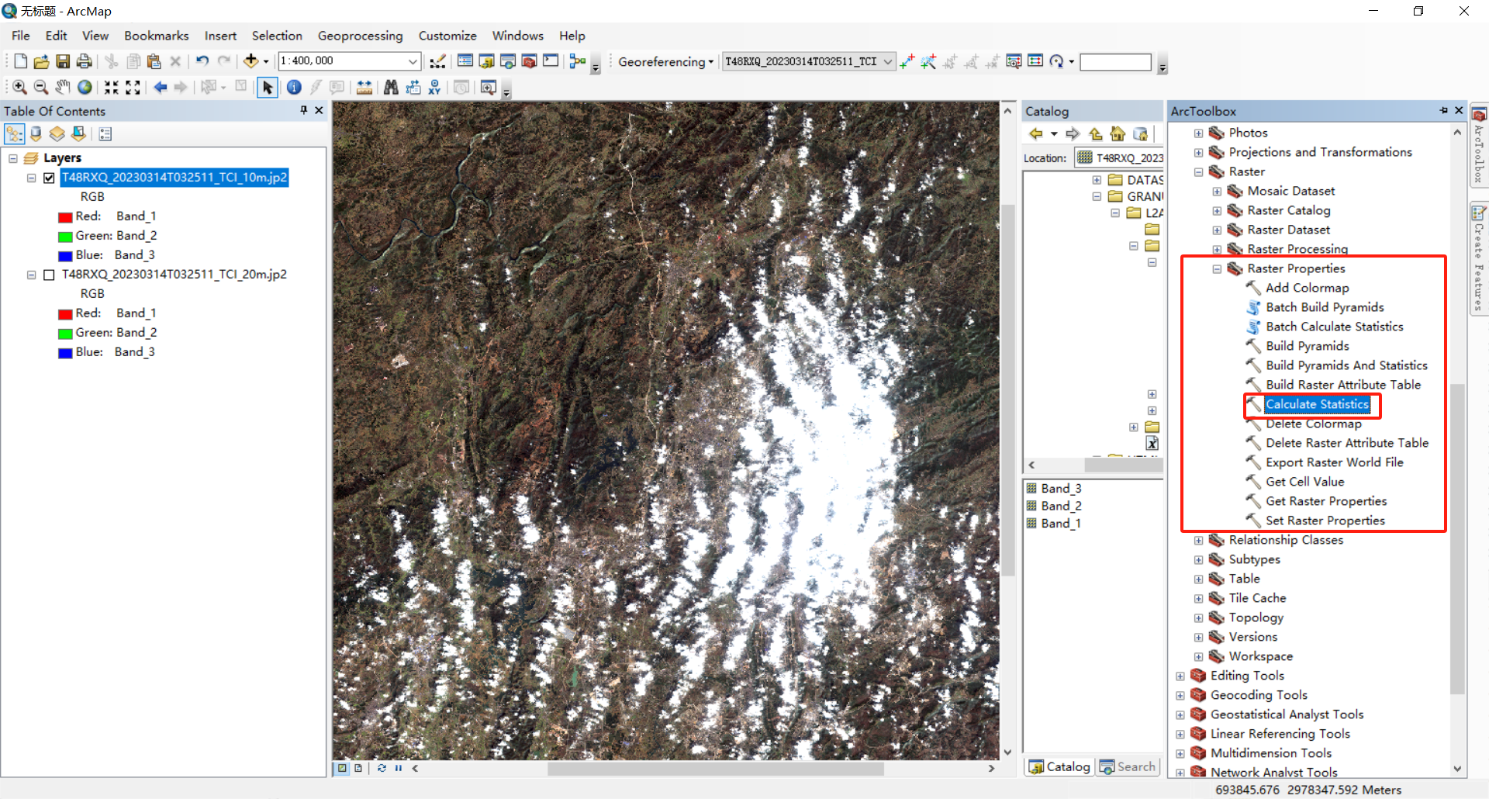The width and height of the screenshot is (1489, 799).
Task: Collapse the Layers data frame
Action: pyautogui.click(x=13, y=158)
